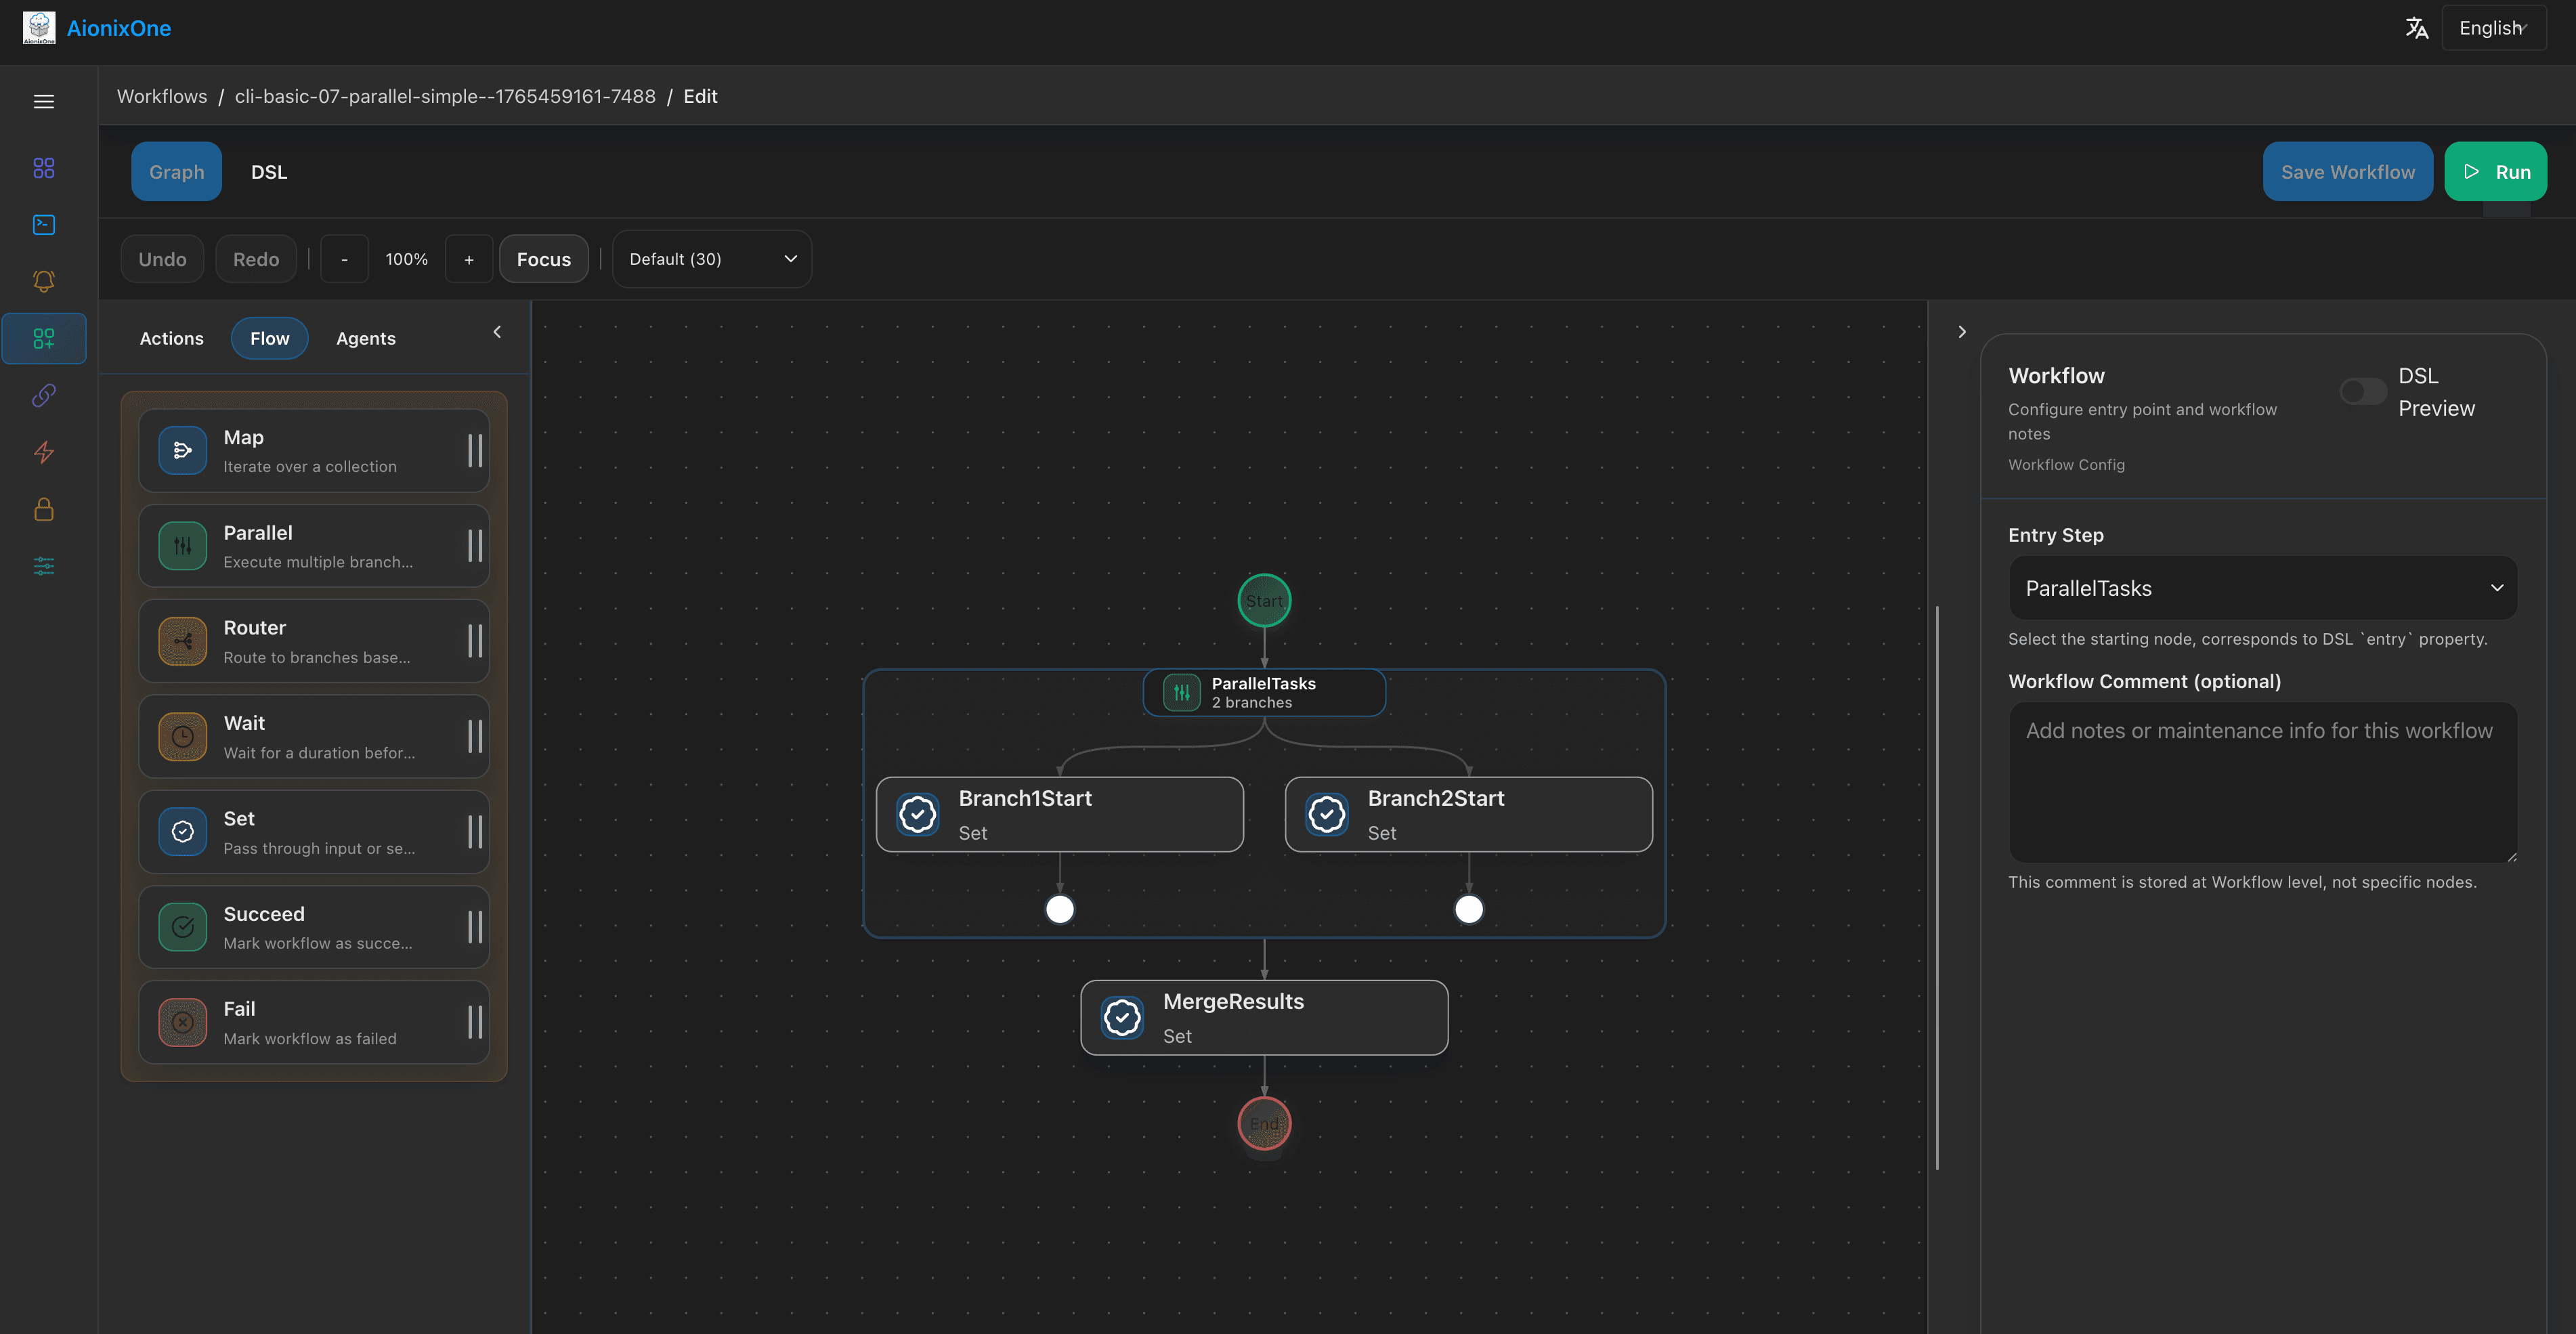Switch to the Agents tab
Viewport: 2576px width, 1334px height.
tap(365, 338)
